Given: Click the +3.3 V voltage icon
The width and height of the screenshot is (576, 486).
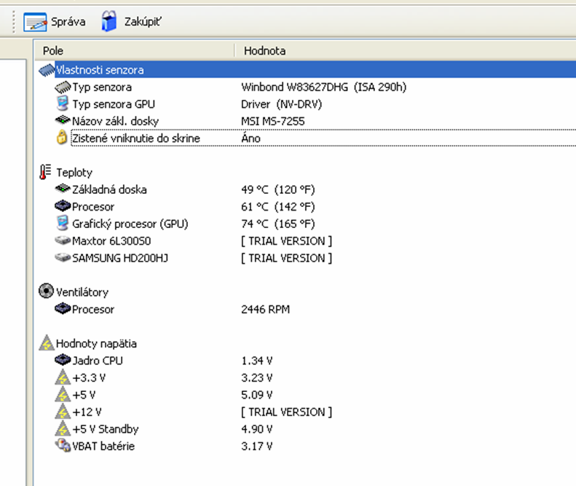Looking at the screenshot, I should click(63, 377).
